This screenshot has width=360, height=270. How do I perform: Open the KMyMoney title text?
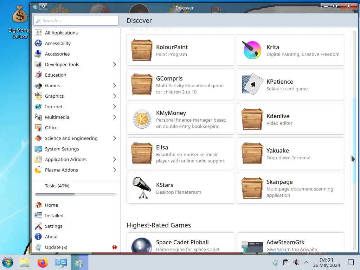tap(171, 113)
